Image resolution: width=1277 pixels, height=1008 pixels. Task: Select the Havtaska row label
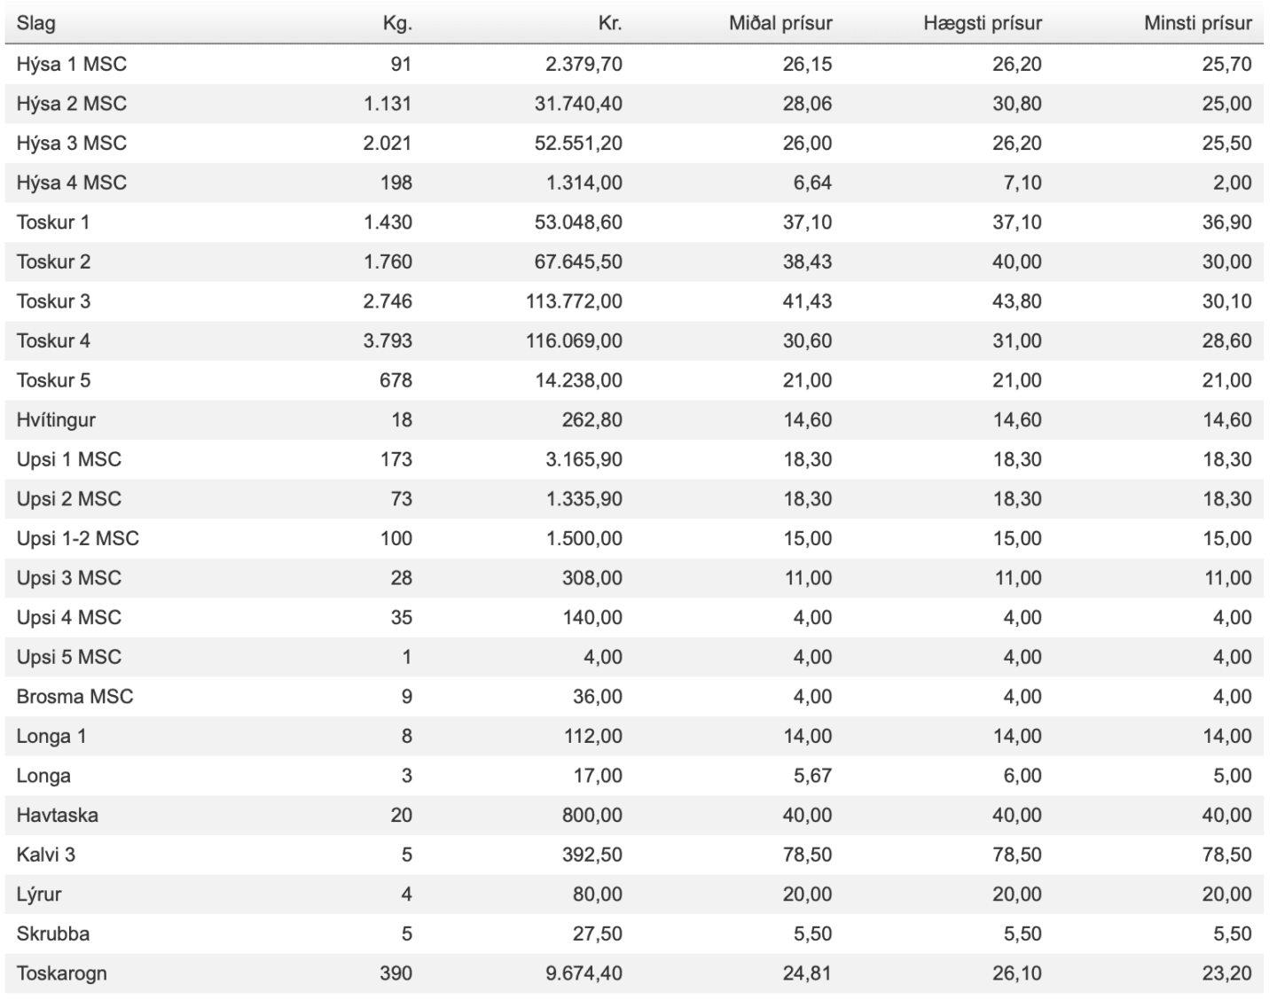coord(58,816)
